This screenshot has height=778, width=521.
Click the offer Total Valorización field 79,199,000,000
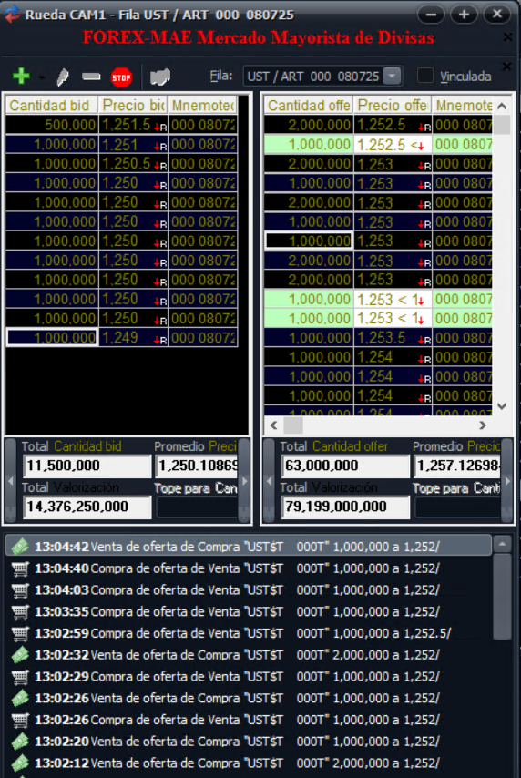point(345,507)
